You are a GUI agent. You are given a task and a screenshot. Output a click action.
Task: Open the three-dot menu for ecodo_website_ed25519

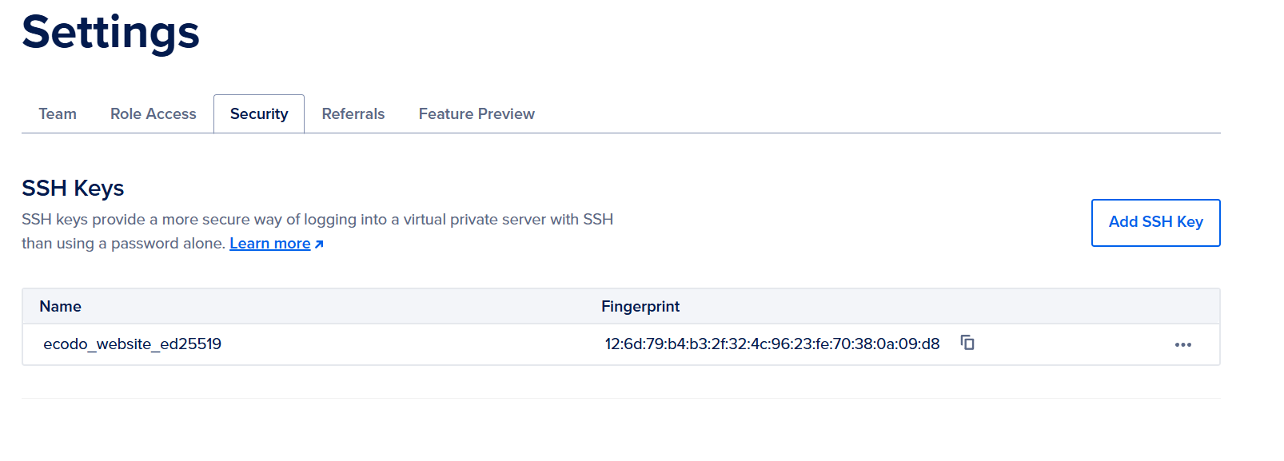tap(1182, 344)
